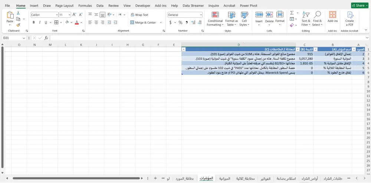Viewport: 371px width, 183px height.
Task: Toggle Italic formatting
Action: [40, 23]
